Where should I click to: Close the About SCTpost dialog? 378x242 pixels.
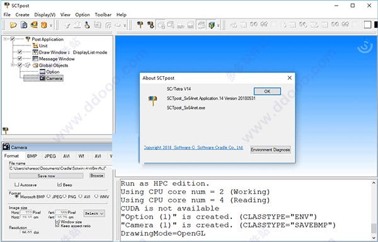coord(290,78)
